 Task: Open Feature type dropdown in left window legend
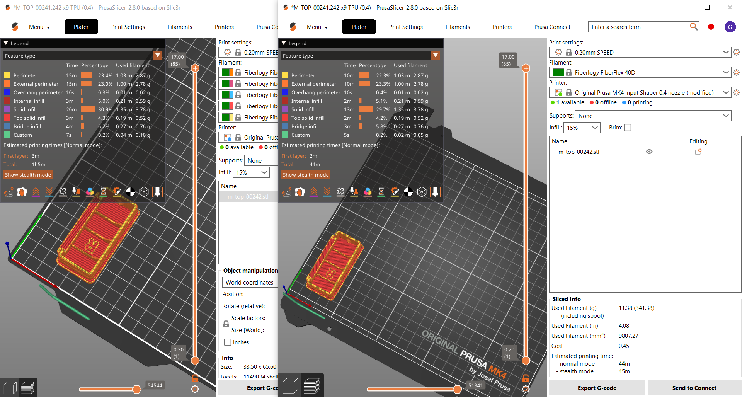point(158,56)
